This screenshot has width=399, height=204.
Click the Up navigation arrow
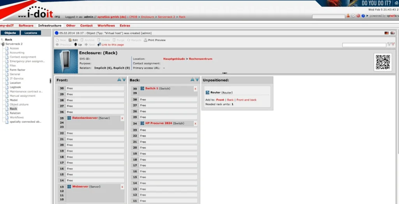pos(78,45)
